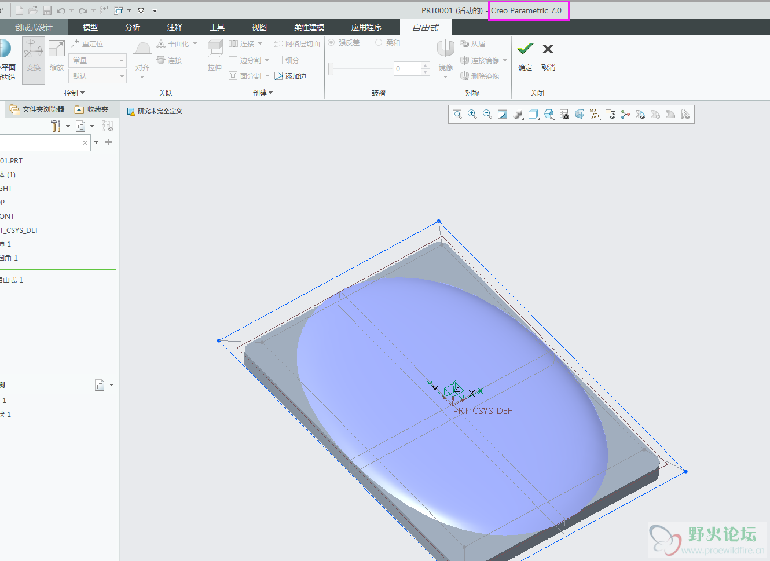Viewport: 770px width, 561px height.
Task: Add a tree filter with plus icon
Action: pos(108,142)
